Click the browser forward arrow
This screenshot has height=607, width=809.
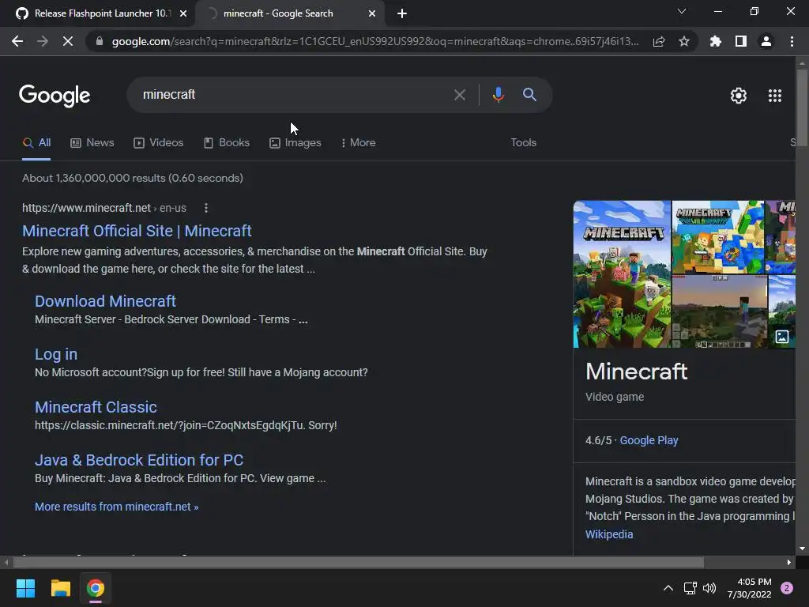click(43, 41)
